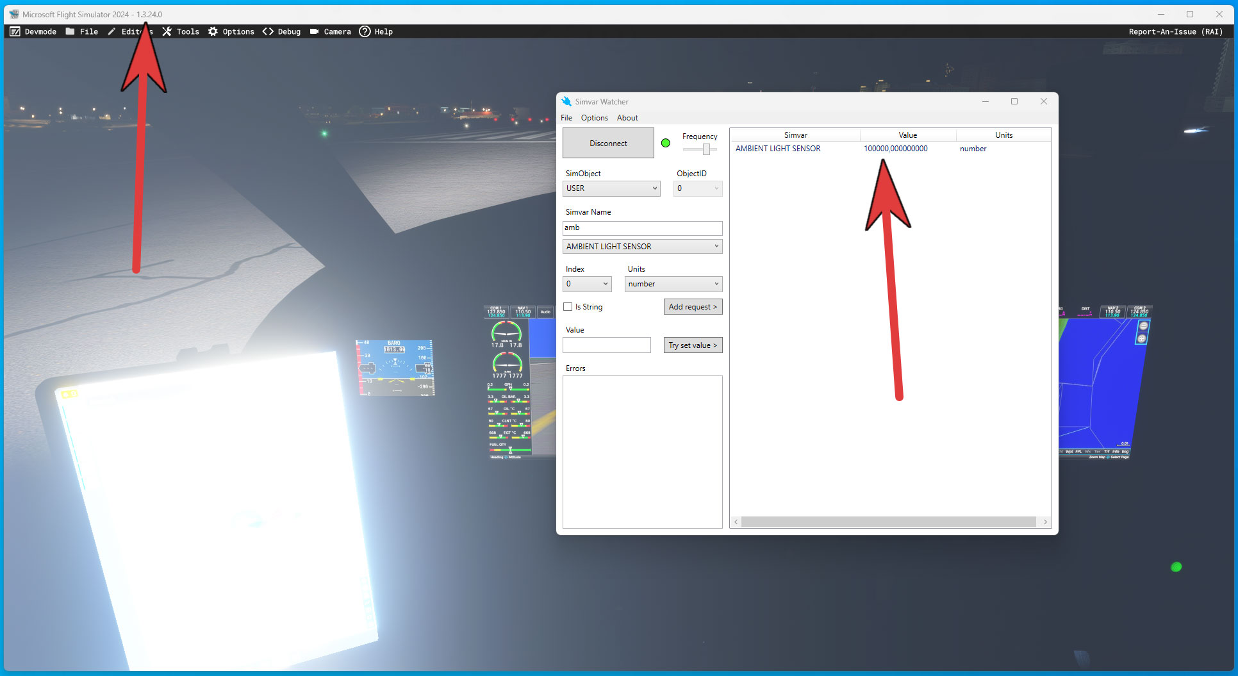
Task: Click the Simvar Watcher window icon
Action: click(x=566, y=101)
